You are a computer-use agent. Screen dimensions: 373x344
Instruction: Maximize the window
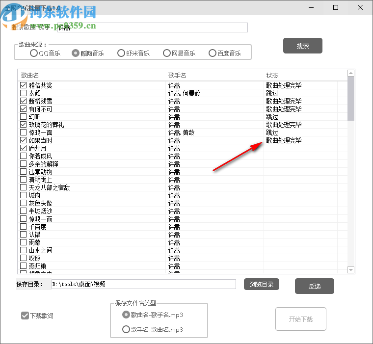pyautogui.click(x=335, y=8)
